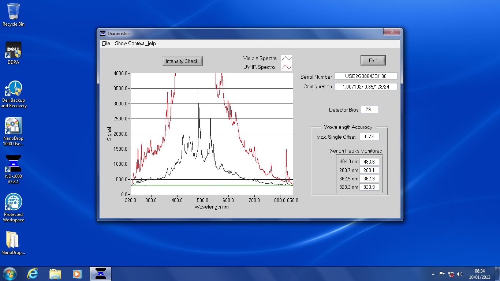500x281 pixels.
Task: Click the Exit button
Action: pyautogui.click(x=373, y=60)
